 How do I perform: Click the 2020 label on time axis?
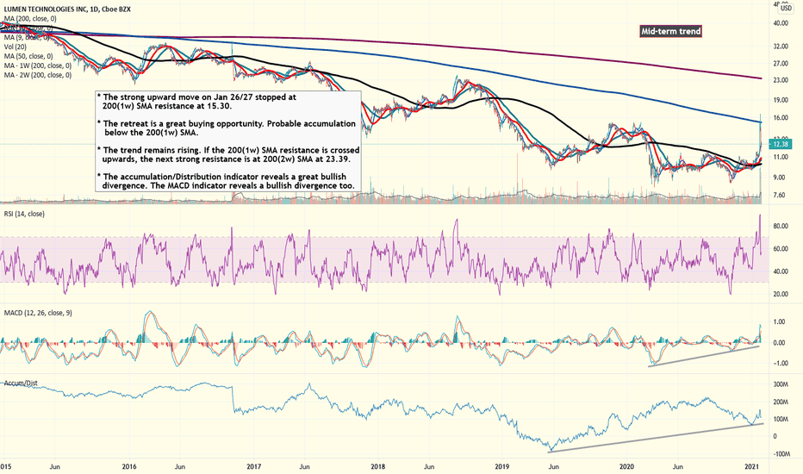pos(627,467)
